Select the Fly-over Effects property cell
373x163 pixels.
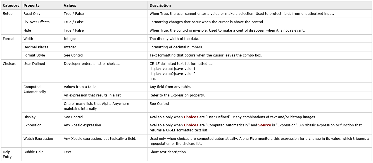click(x=42, y=22)
